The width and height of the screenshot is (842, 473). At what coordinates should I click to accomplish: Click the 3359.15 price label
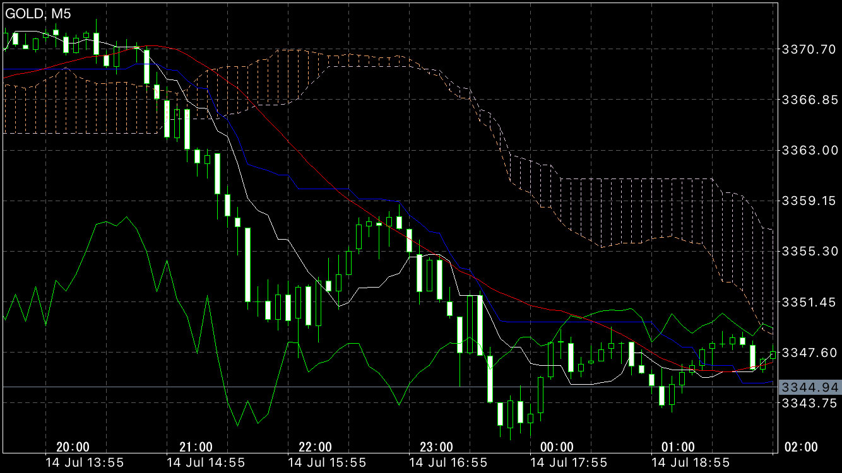pyautogui.click(x=809, y=201)
